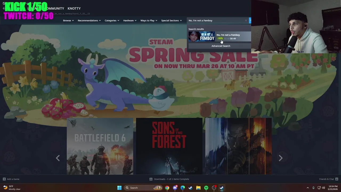Open the volume speaker tray icon
341x192 pixels.
point(323,188)
